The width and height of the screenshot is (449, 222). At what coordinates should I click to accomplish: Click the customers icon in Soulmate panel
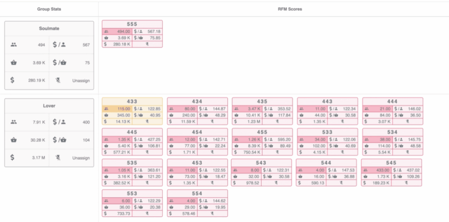pos(13,45)
